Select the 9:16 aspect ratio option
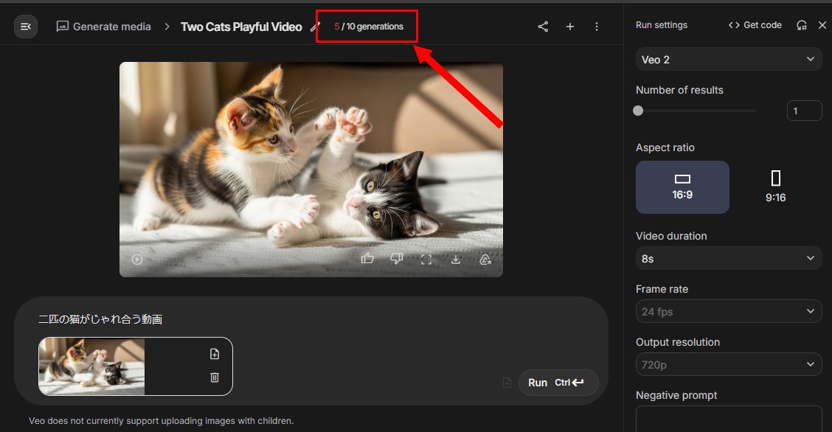 pos(775,187)
